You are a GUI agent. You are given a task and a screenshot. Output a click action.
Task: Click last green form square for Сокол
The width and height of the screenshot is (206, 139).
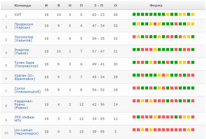pyautogui.click(x=193, y=88)
